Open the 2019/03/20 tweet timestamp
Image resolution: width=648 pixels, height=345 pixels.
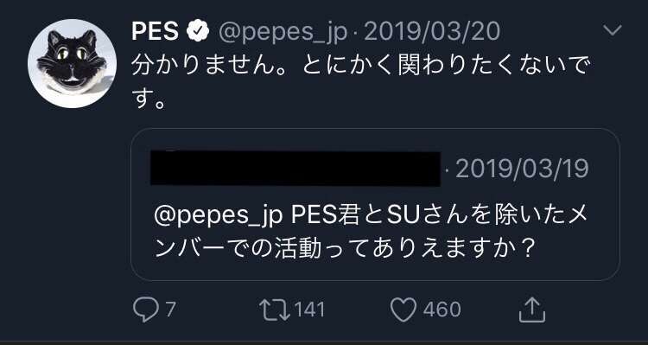click(x=432, y=31)
